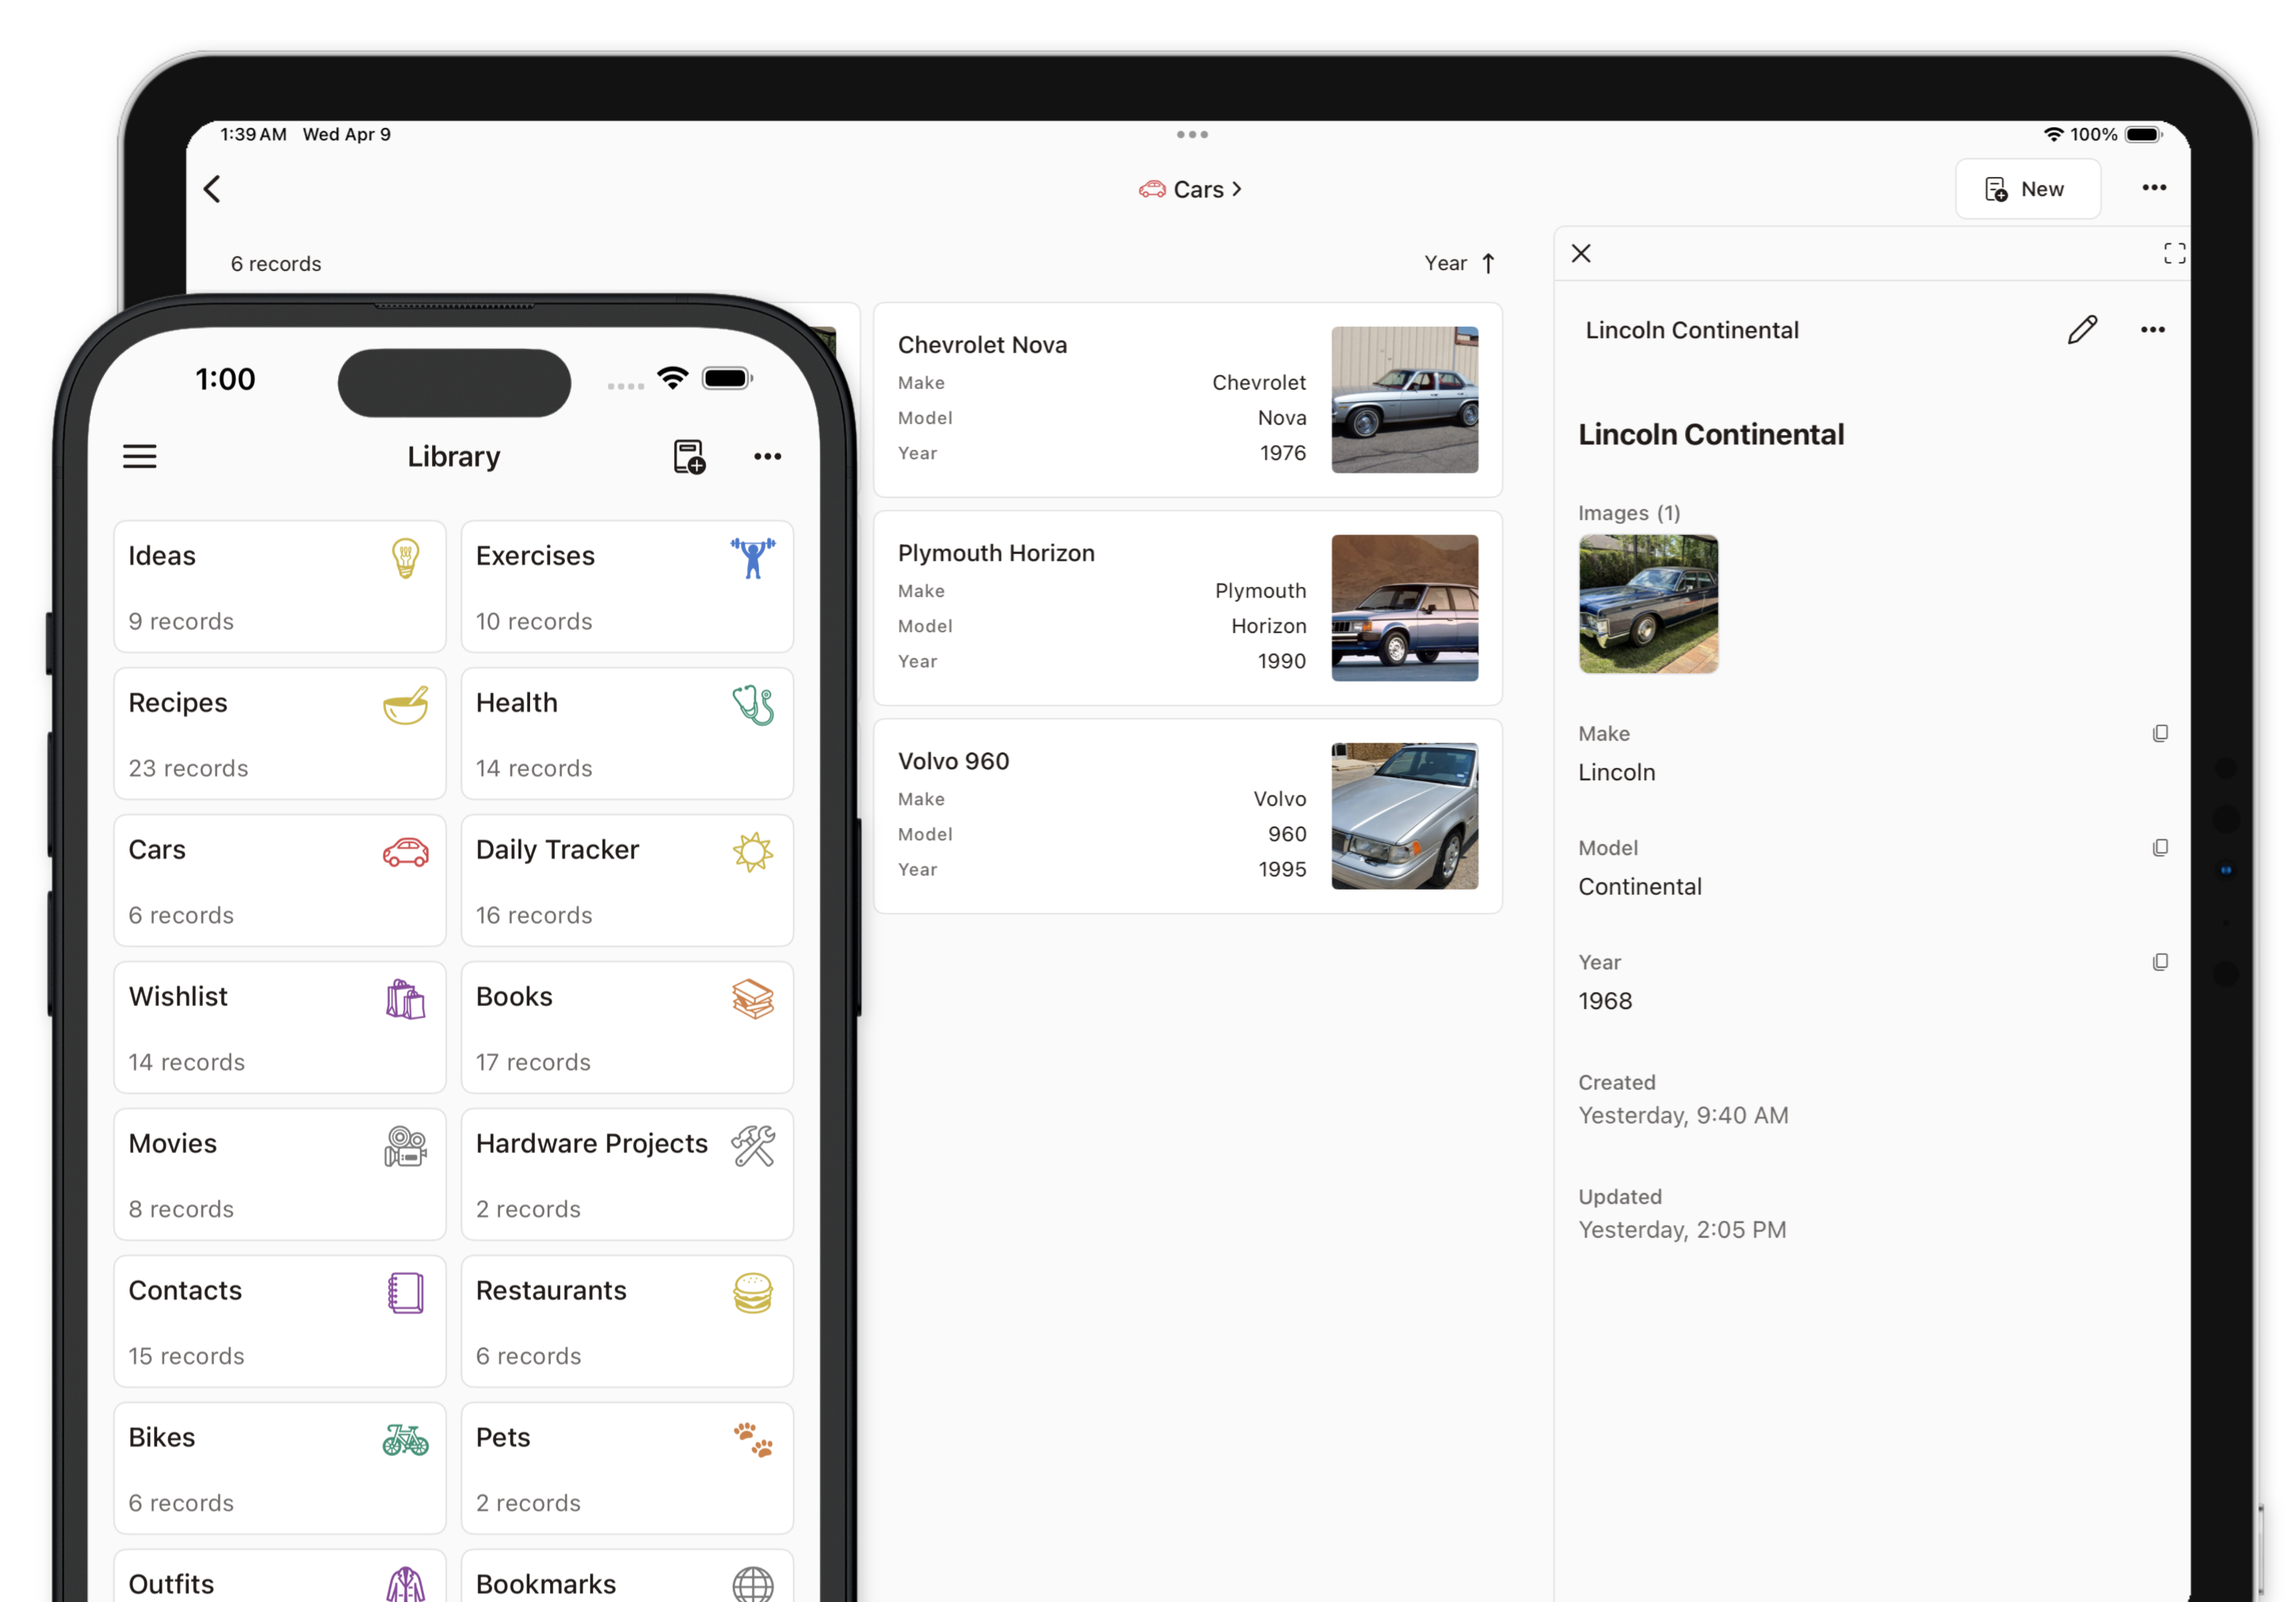Click the Images (1) label
Screen dimensions: 2296x1602
1629,513
